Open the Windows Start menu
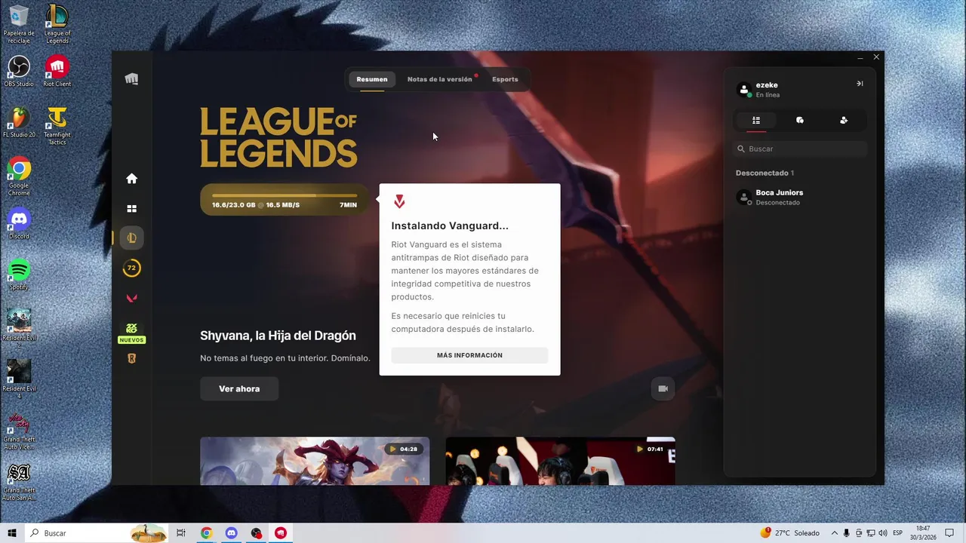The image size is (966, 543). pyautogui.click(x=12, y=533)
